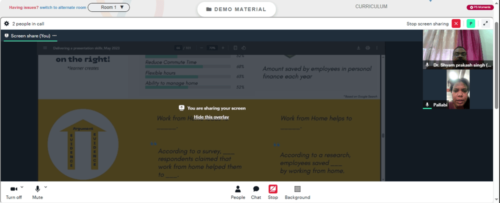500x203 pixels.
Task: Click Stop screen share button in toolbar
Action: [x=273, y=192]
